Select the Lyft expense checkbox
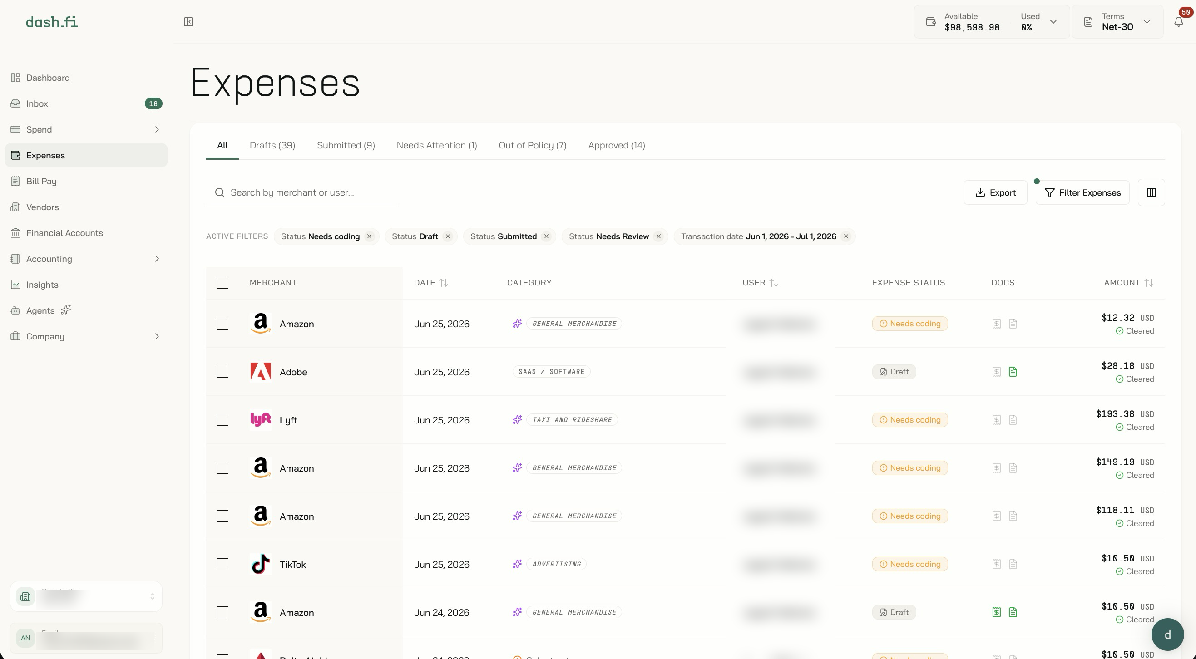Screen dimensions: 1196x659 pyautogui.click(x=222, y=420)
